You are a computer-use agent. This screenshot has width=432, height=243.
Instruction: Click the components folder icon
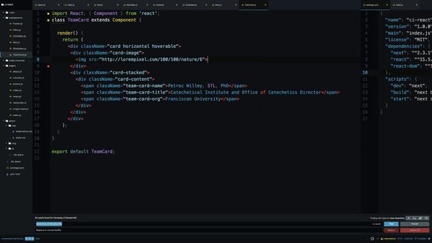pos(7,18)
